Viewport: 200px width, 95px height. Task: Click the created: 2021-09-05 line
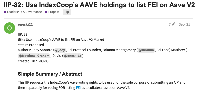33,61
